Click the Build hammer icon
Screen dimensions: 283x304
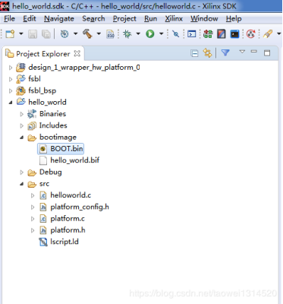(x=87, y=33)
